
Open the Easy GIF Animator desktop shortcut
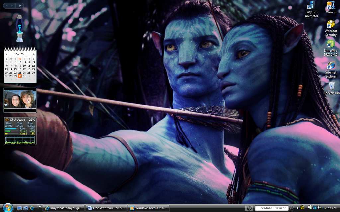pyautogui.click(x=311, y=9)
